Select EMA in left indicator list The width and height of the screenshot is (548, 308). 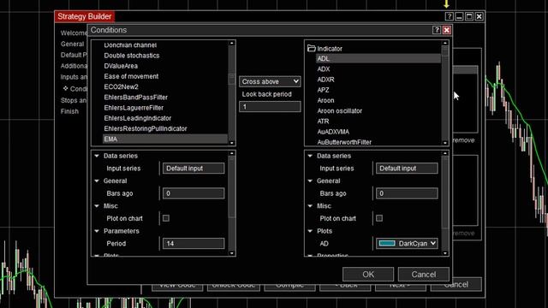tap(165, 139)
